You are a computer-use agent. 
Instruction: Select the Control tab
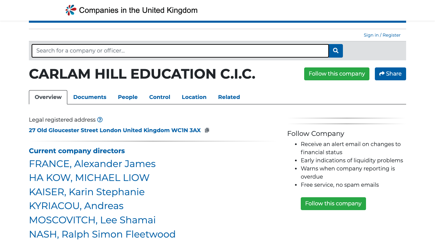160,97
